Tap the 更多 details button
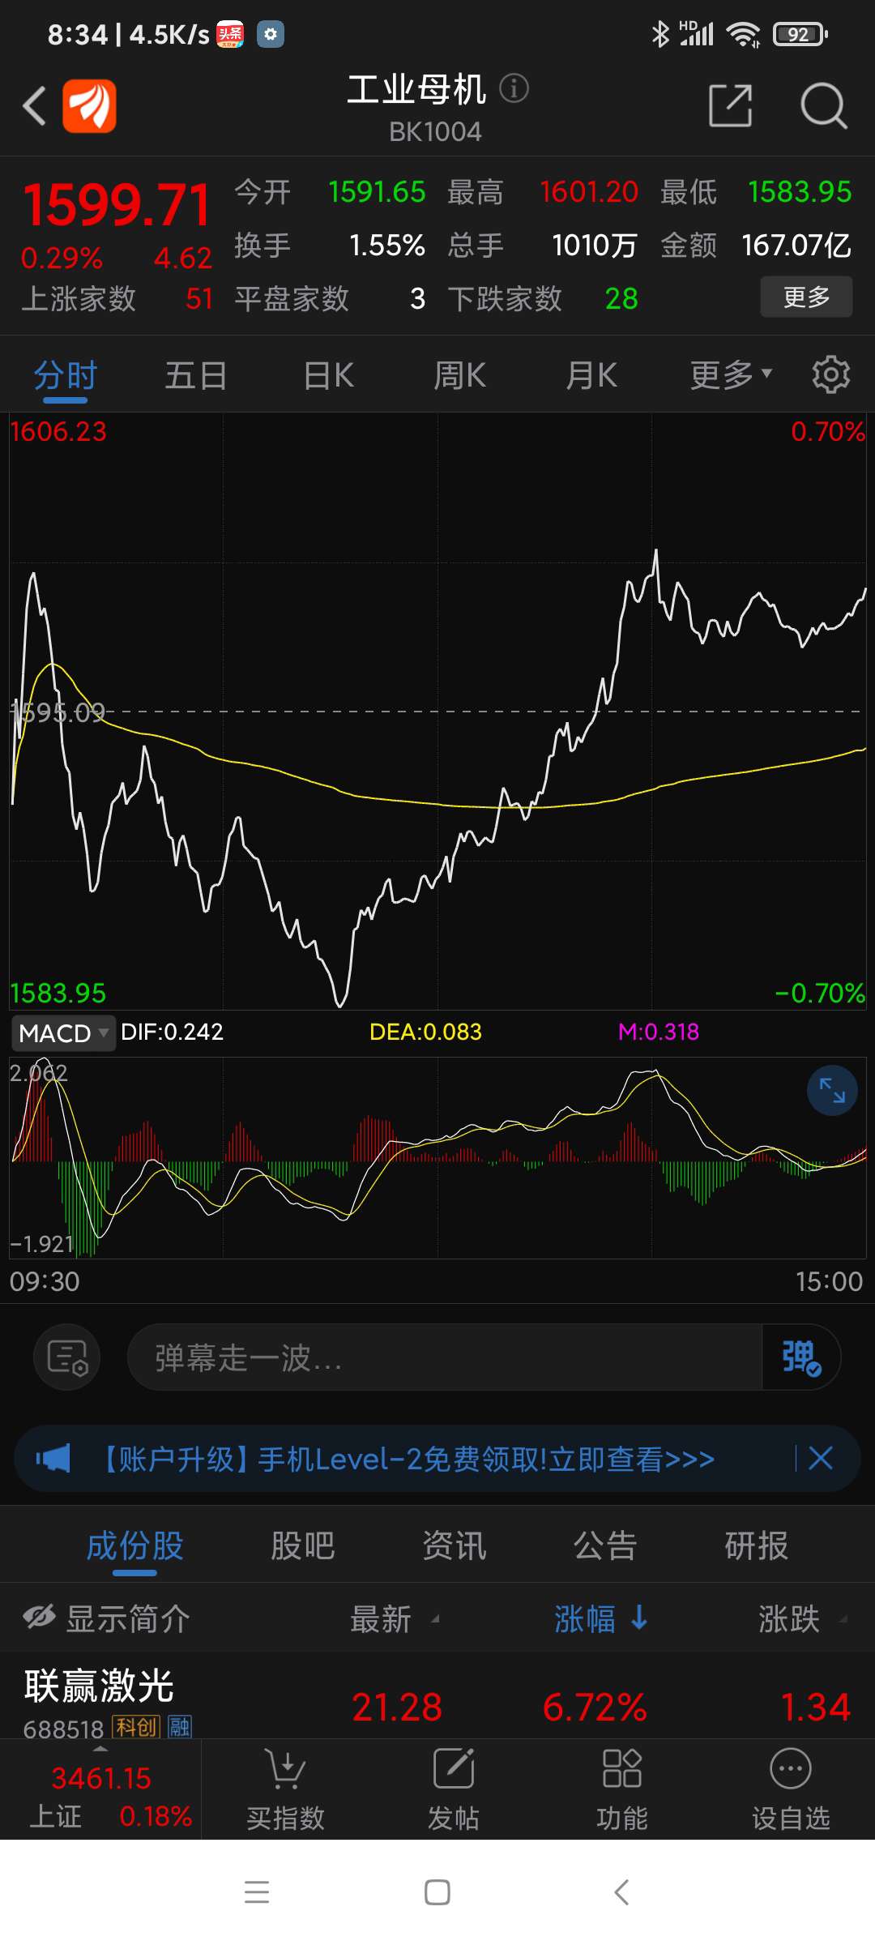Screen dimensions: 875x1945 pyautogui.click(x=806, y=297)
